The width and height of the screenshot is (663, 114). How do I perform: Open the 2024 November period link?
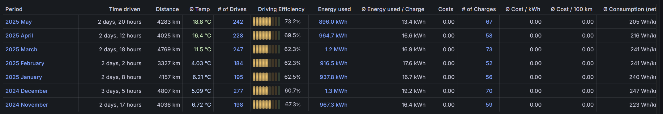(x=27, y=105)
